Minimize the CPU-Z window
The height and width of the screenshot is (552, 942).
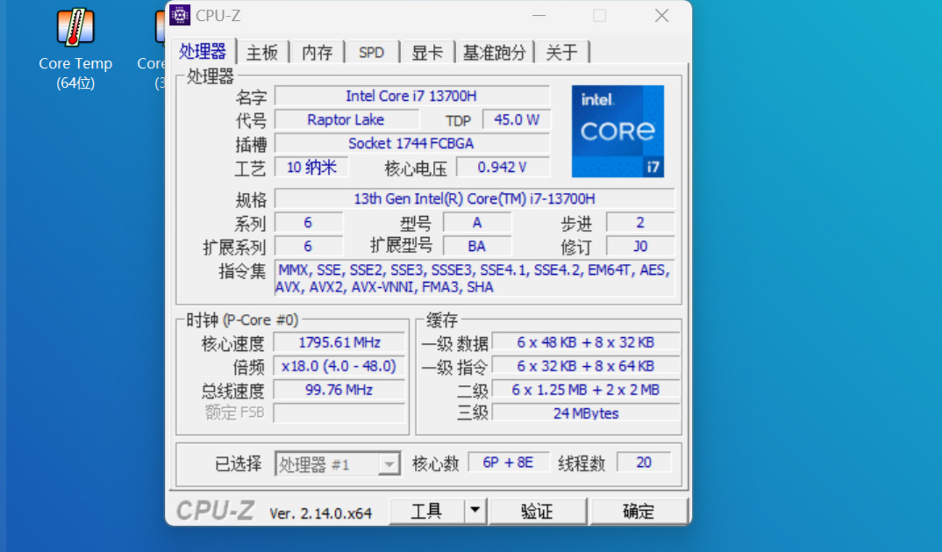pos(539,16)
